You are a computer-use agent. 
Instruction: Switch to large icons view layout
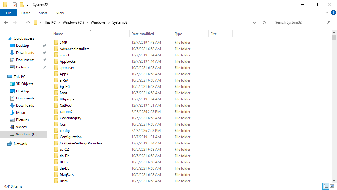tap(332, 186)
